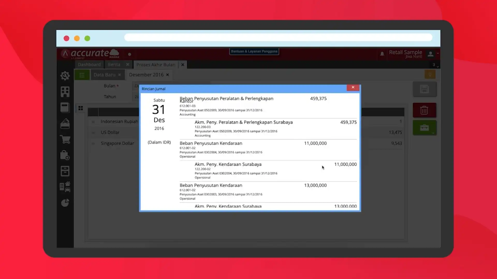The height and width of the screenshot is (279, 497).
Task: Click the grid layout icon above the table
Action: (81, 108)
